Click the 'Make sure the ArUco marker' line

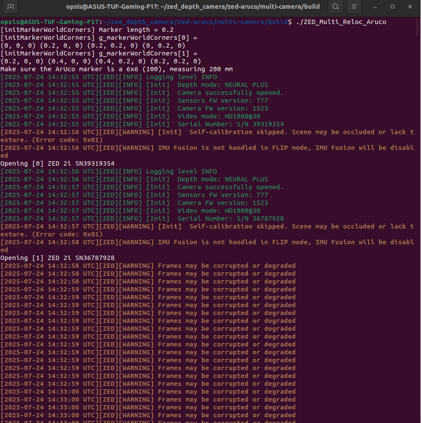(x=116, y=69)
